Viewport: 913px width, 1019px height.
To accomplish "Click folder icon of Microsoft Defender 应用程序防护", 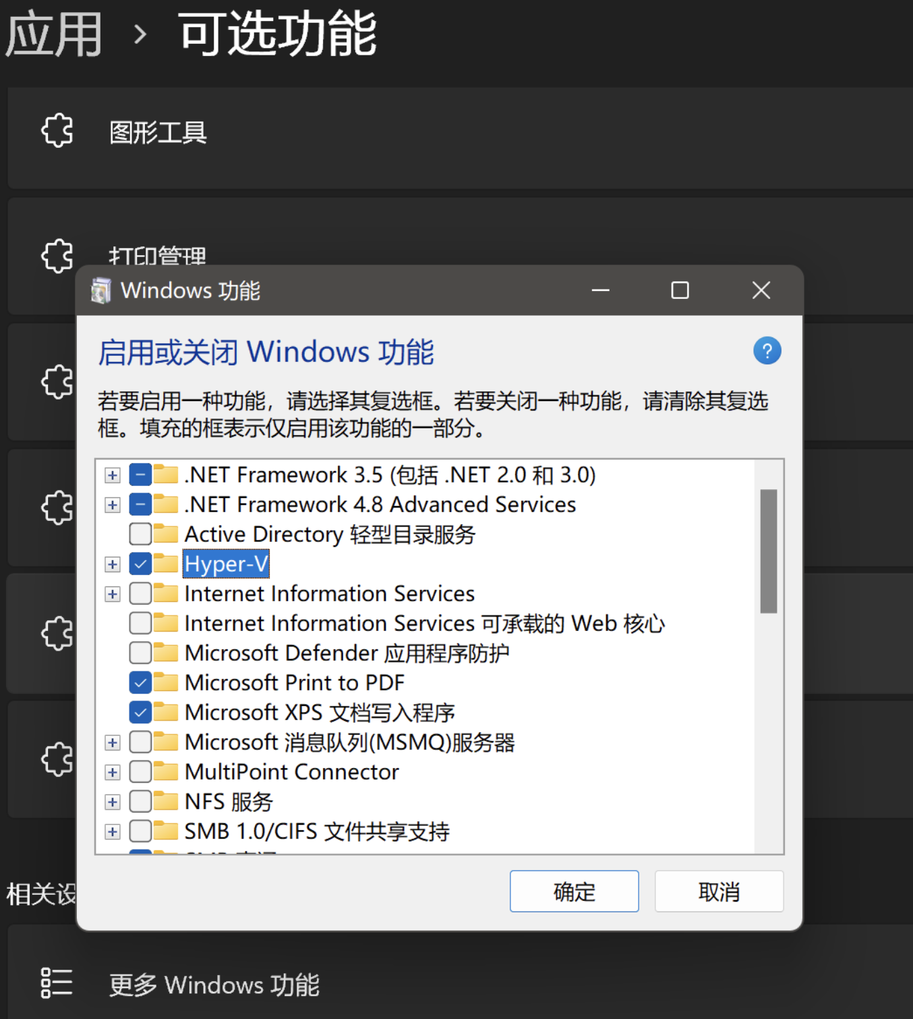I will pos(166,653).
